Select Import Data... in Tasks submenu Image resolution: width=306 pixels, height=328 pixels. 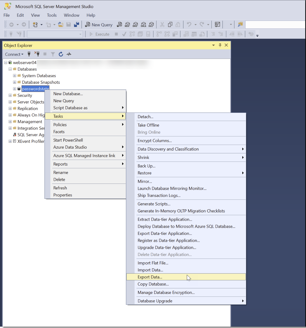pos(186,270)
